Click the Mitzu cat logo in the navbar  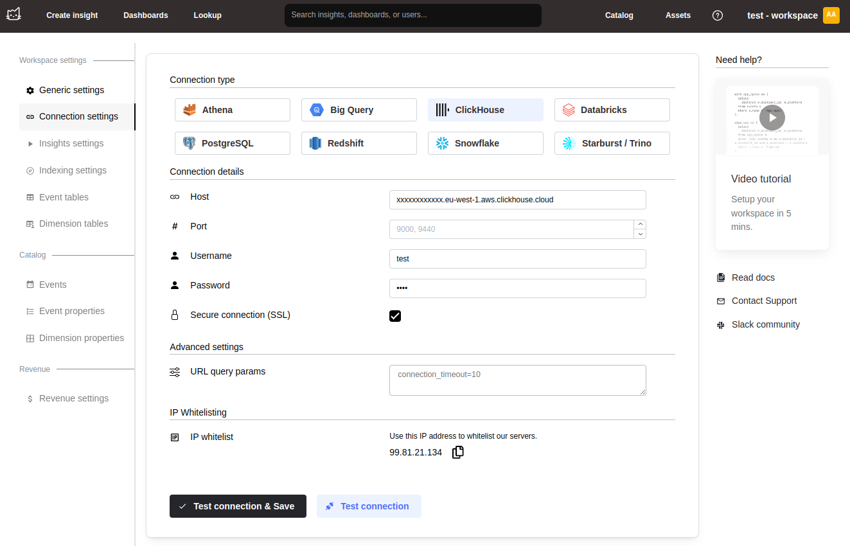[13, 14]
